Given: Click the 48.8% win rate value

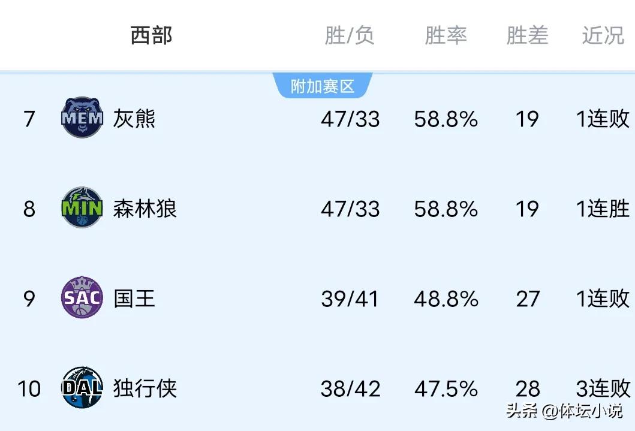Looking at the screenshot, I should coord(446,299).
